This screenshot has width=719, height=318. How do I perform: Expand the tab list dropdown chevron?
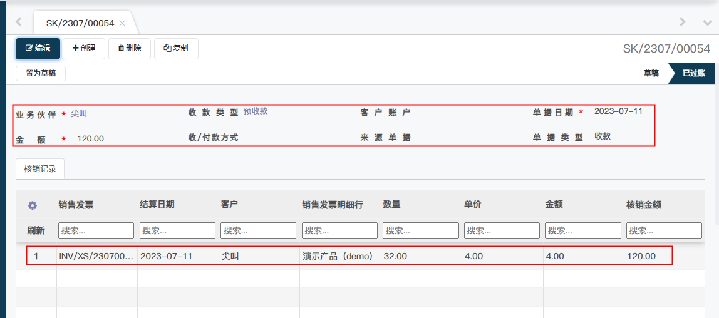[708, 23]
